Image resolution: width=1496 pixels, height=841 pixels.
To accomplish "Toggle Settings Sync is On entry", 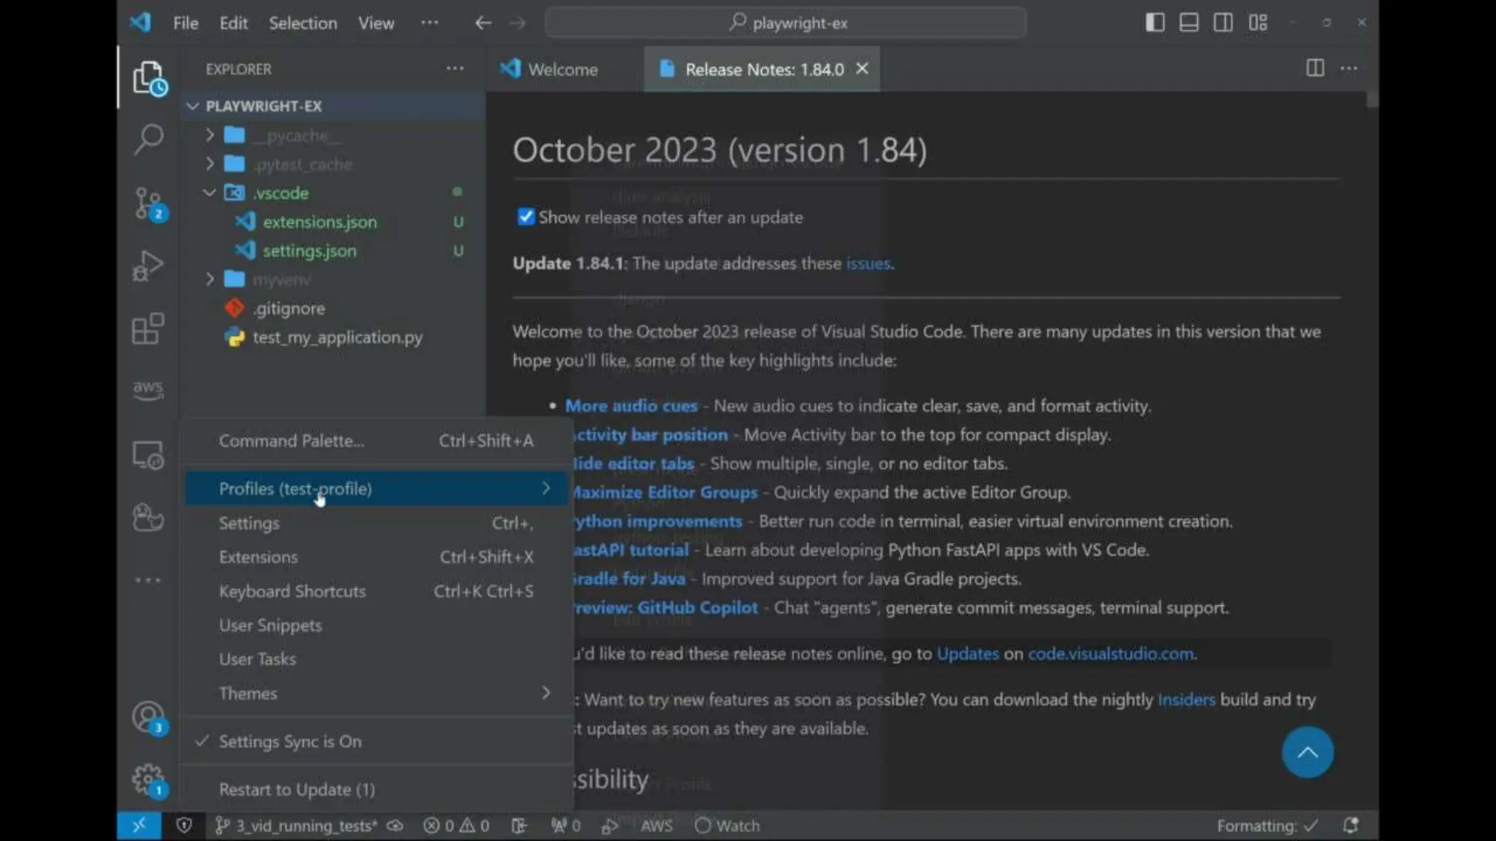I will [290, 742].
